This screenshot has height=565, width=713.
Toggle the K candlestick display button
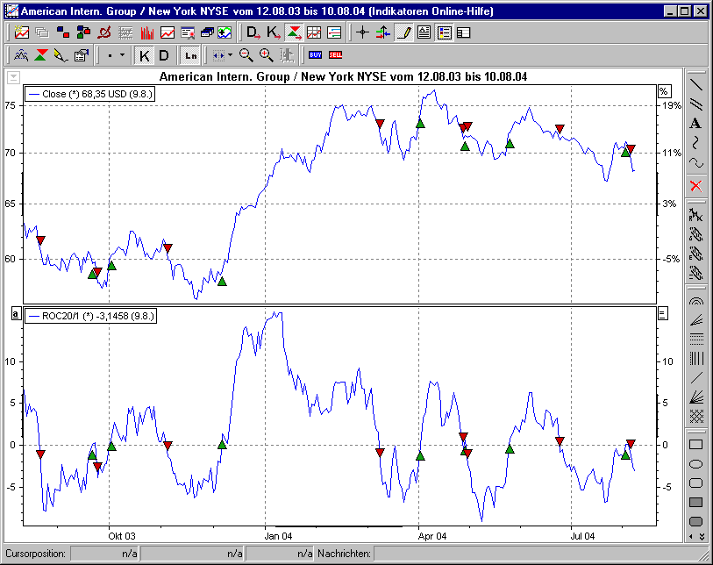click(x=143, y=54)
